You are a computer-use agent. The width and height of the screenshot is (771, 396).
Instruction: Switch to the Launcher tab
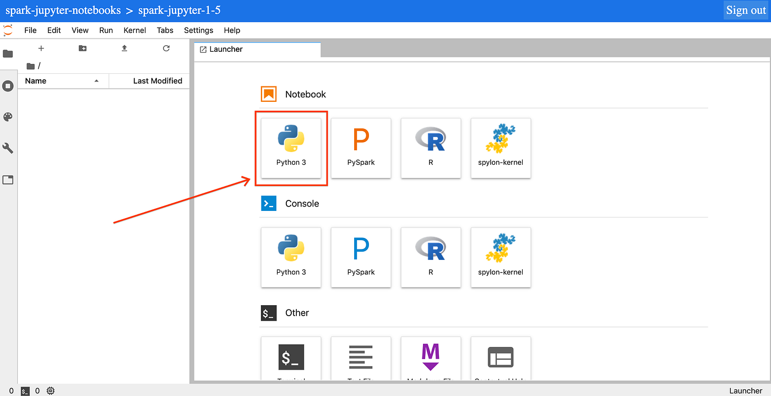226,49
